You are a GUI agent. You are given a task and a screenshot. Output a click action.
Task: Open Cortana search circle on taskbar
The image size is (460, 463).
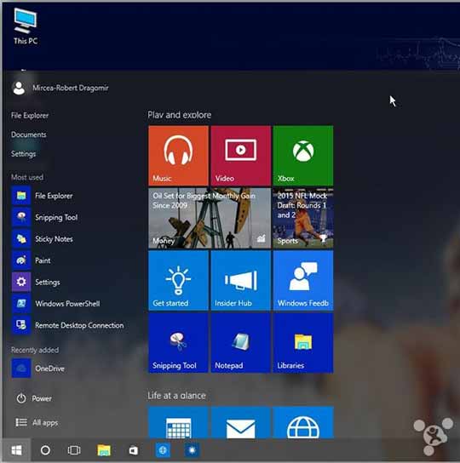click(x=45, y=450)
